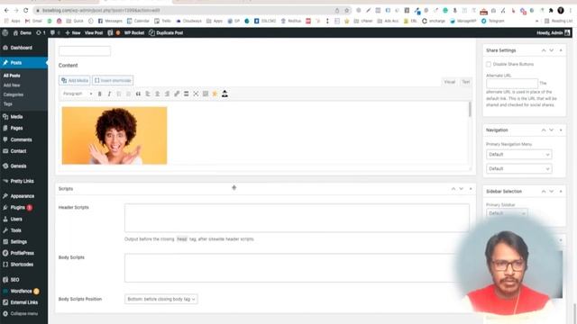Open WP Rocket in admin bar

click(134, 32)
